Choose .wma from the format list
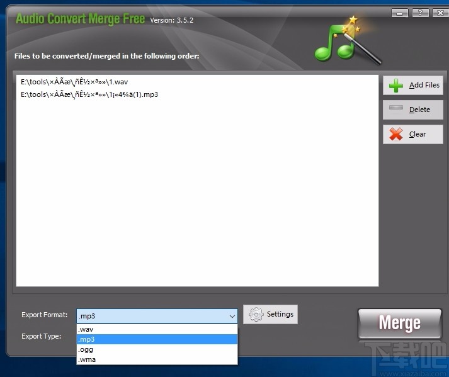Viewport: 449px width, 377px height. [157, 359]
